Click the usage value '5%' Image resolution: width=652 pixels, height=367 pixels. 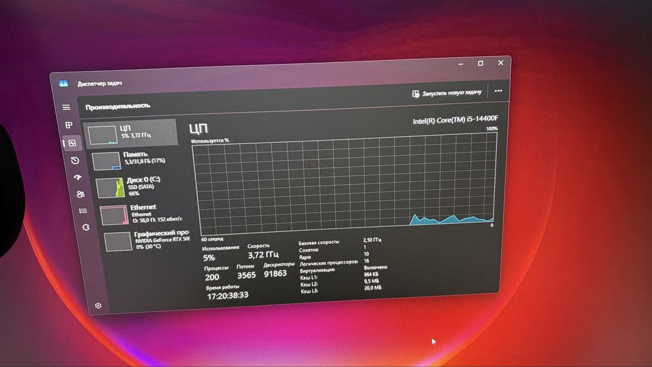(209, 257)
